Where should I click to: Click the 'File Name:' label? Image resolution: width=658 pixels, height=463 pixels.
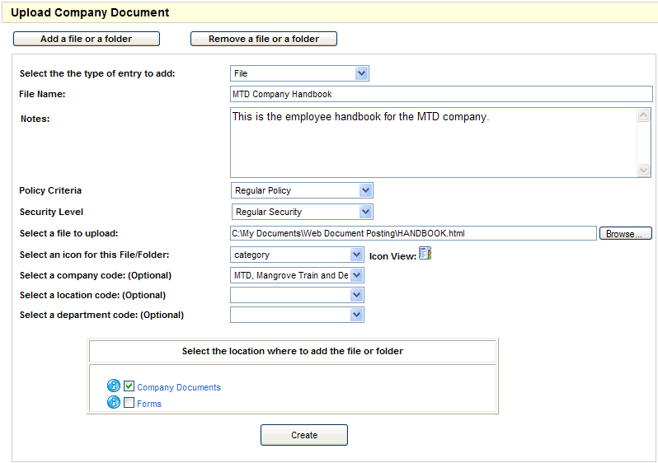[42, 94]
